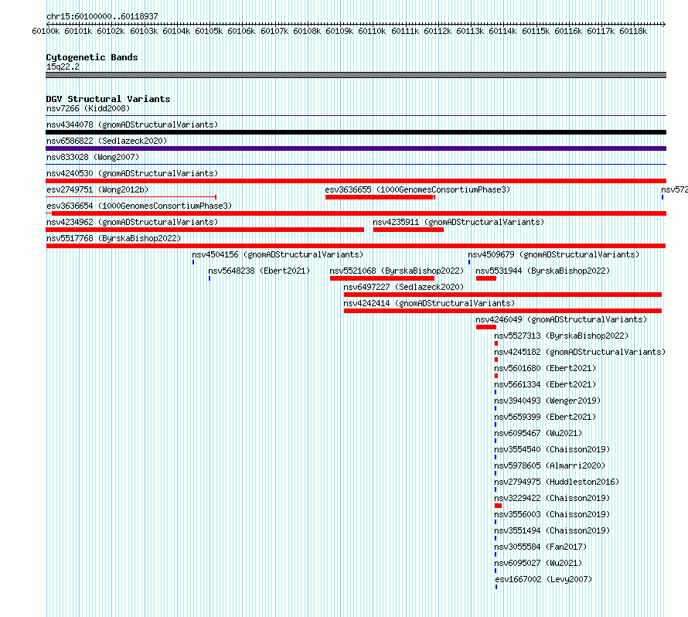Click nsv5521068 (ByrskaBishop2022) label
This screenshot has width=688, height=617.
point(397,271)
